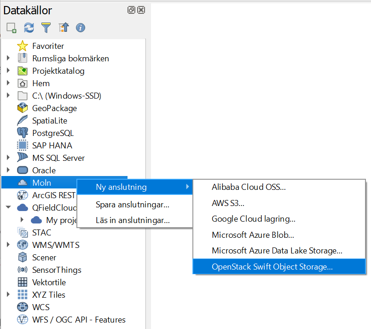Click the SensorThings signal icon
Image resolution: width=371 pixels, height=329 pixels.
pyautogui.click(x=23, y=270)
